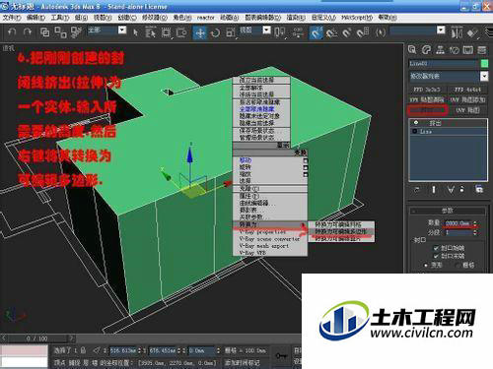493x369 pixels.
Task: Toggle Show End Result icon
Action: (x=434, y=189)
